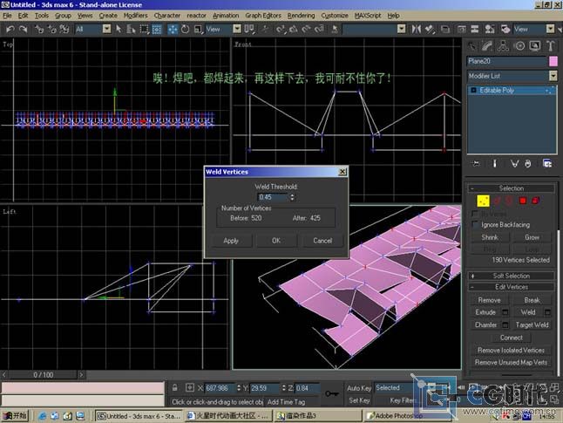Toggle the Selection Lock padlock

(x=174, y=388)
